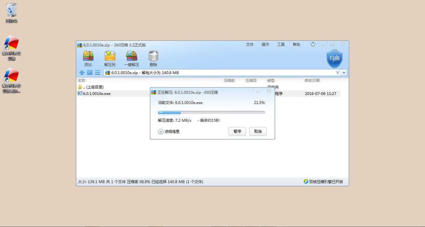Open the address bar history V dropdown
Screen dimensions: 425x227
(338, 73)
